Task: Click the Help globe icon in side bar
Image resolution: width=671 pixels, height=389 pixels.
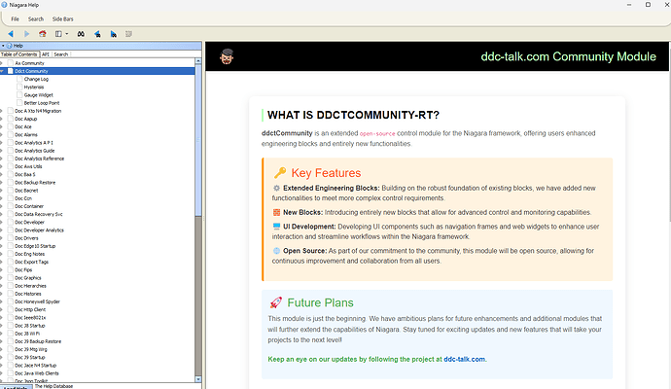Action: click(9, 46)
